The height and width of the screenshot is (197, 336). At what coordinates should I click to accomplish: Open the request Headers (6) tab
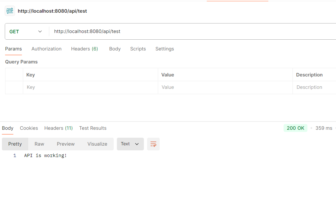point(84,49)
